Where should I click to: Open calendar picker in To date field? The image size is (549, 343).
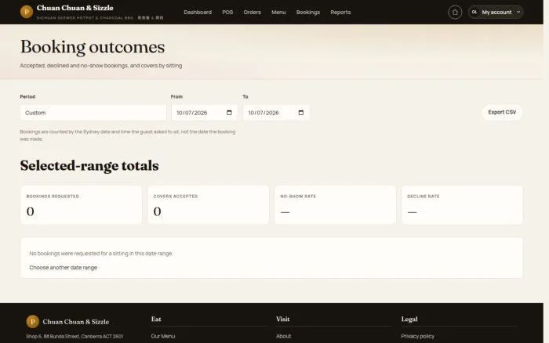click(301, 113)
